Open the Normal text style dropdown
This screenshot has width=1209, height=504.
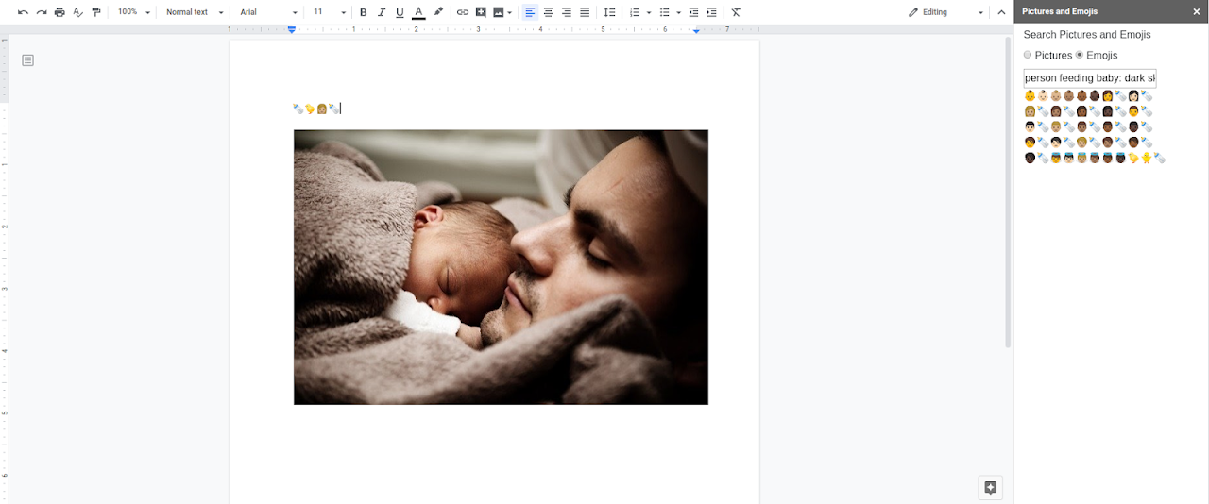195,12
